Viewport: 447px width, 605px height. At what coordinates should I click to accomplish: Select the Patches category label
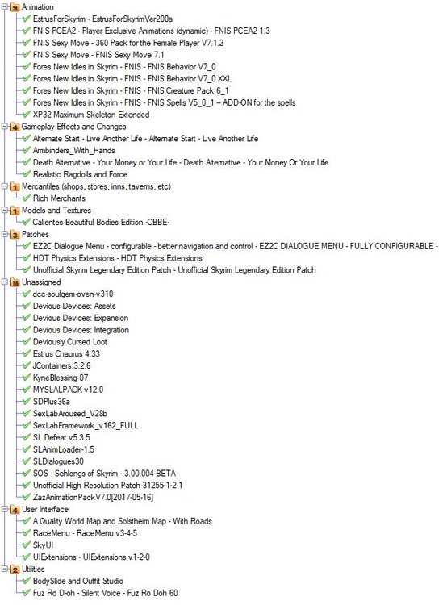[36, 234]
